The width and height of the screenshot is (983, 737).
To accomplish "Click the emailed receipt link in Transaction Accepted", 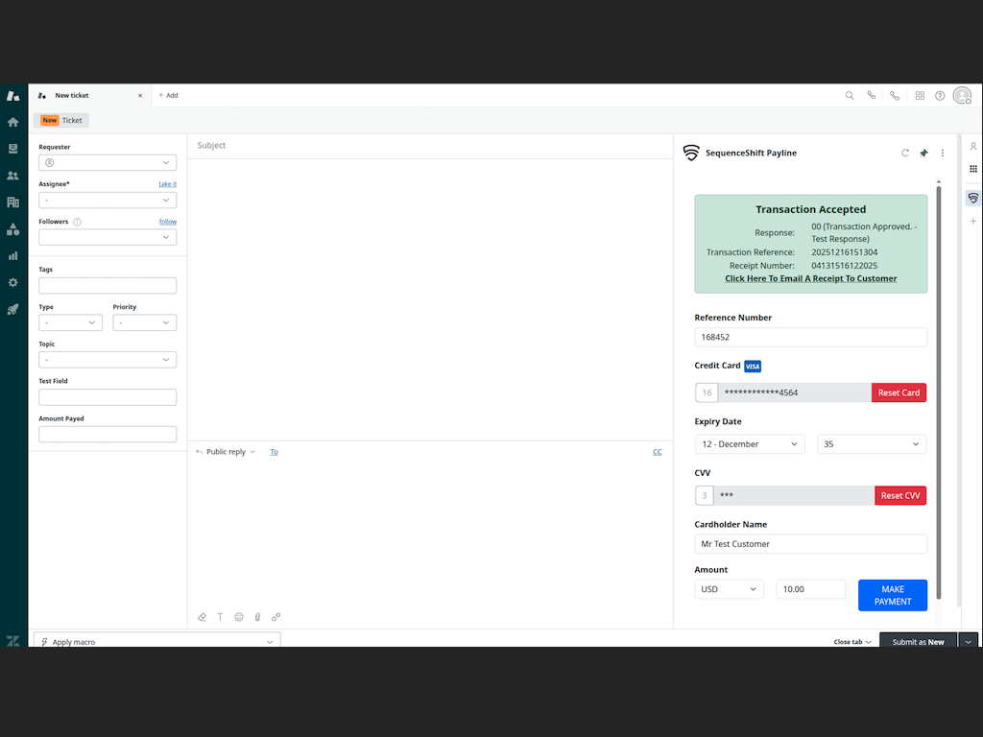I will 810,277.
